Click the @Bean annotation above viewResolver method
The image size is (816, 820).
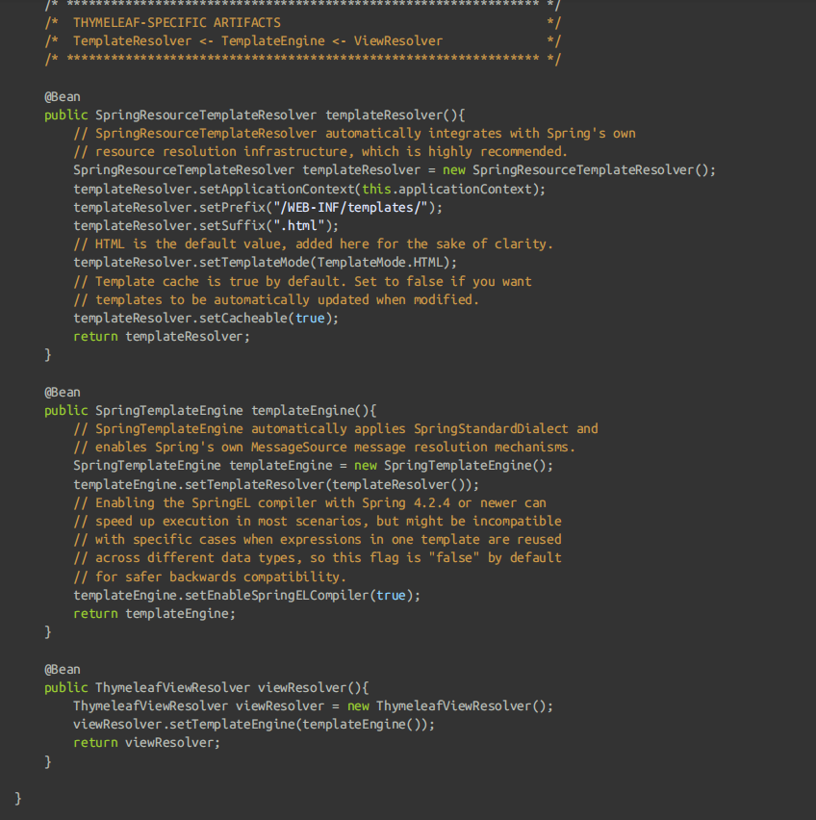tap(62, 669)
